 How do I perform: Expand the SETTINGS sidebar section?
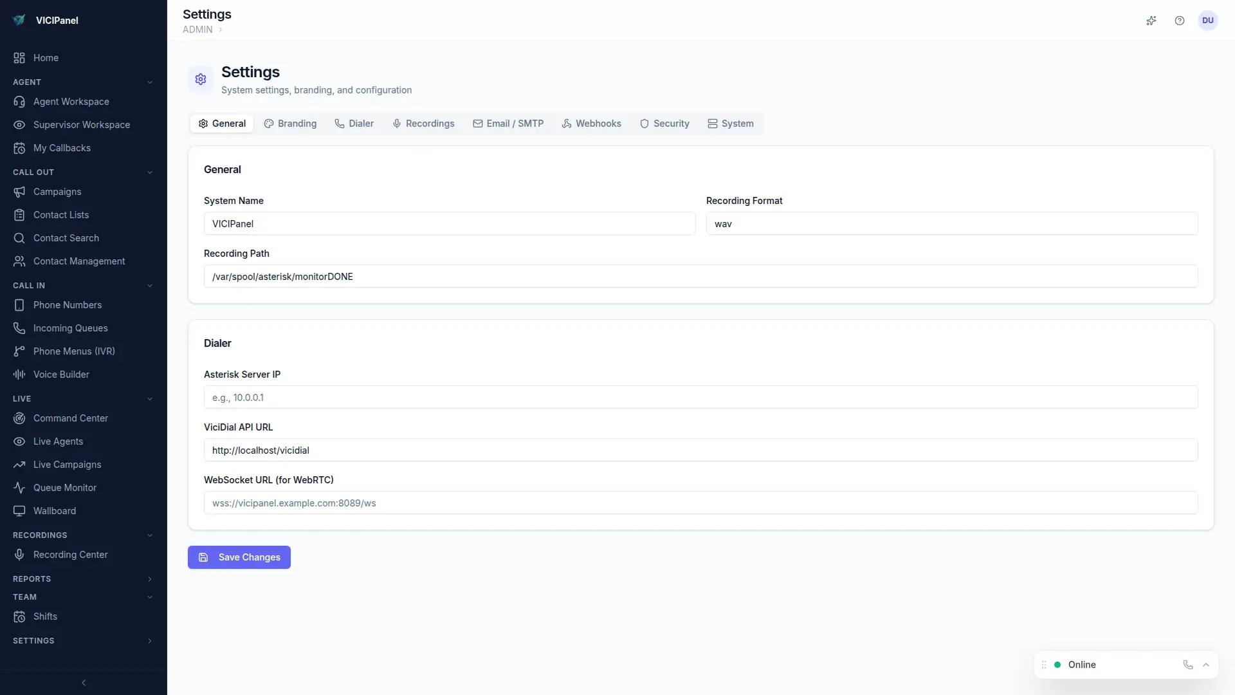150,641
